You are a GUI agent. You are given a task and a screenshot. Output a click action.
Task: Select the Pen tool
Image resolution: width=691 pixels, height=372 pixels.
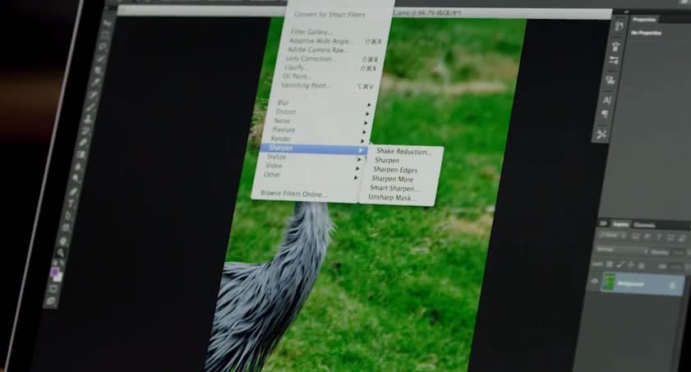point(75,192)
